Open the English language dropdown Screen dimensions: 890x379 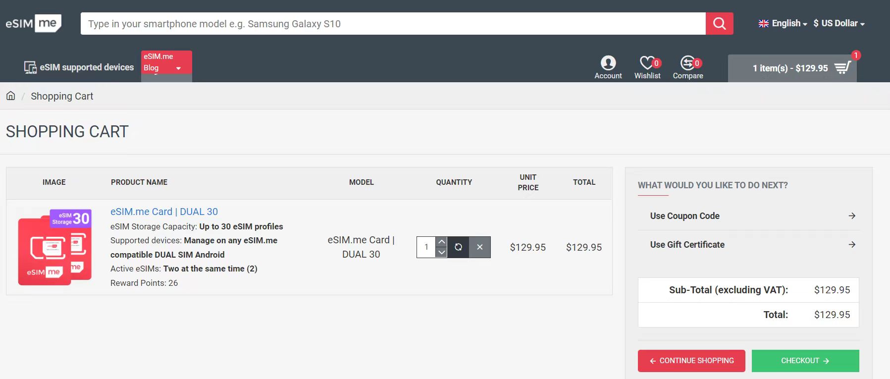[x=783, y=23]
